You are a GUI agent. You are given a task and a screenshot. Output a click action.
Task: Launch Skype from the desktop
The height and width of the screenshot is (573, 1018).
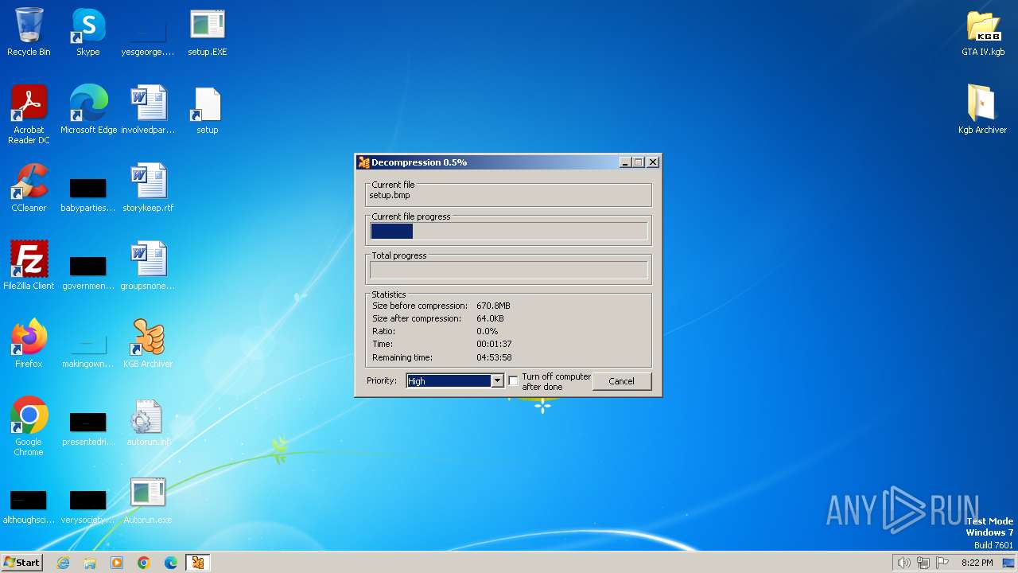(88, 32)
